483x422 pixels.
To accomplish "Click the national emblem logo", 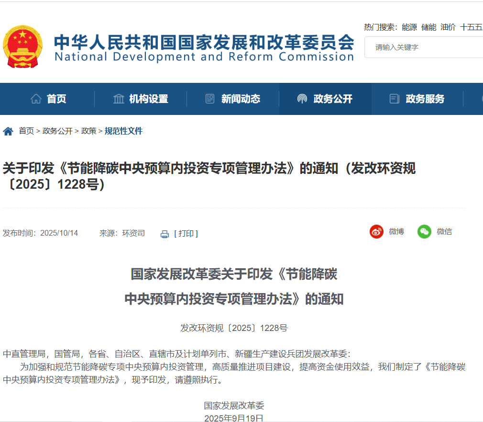I will [x=22, y=46].
